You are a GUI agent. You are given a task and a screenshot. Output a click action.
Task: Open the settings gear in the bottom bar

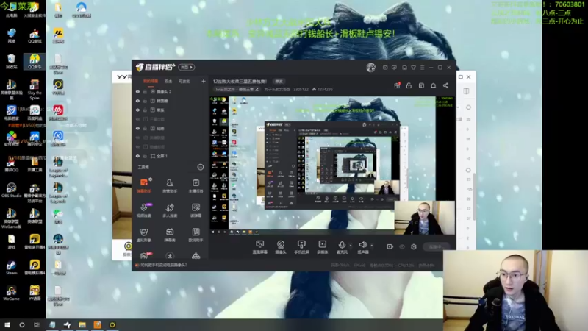[414, 246]
